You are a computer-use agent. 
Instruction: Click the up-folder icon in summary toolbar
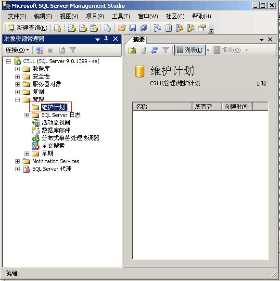pos(132,50)
